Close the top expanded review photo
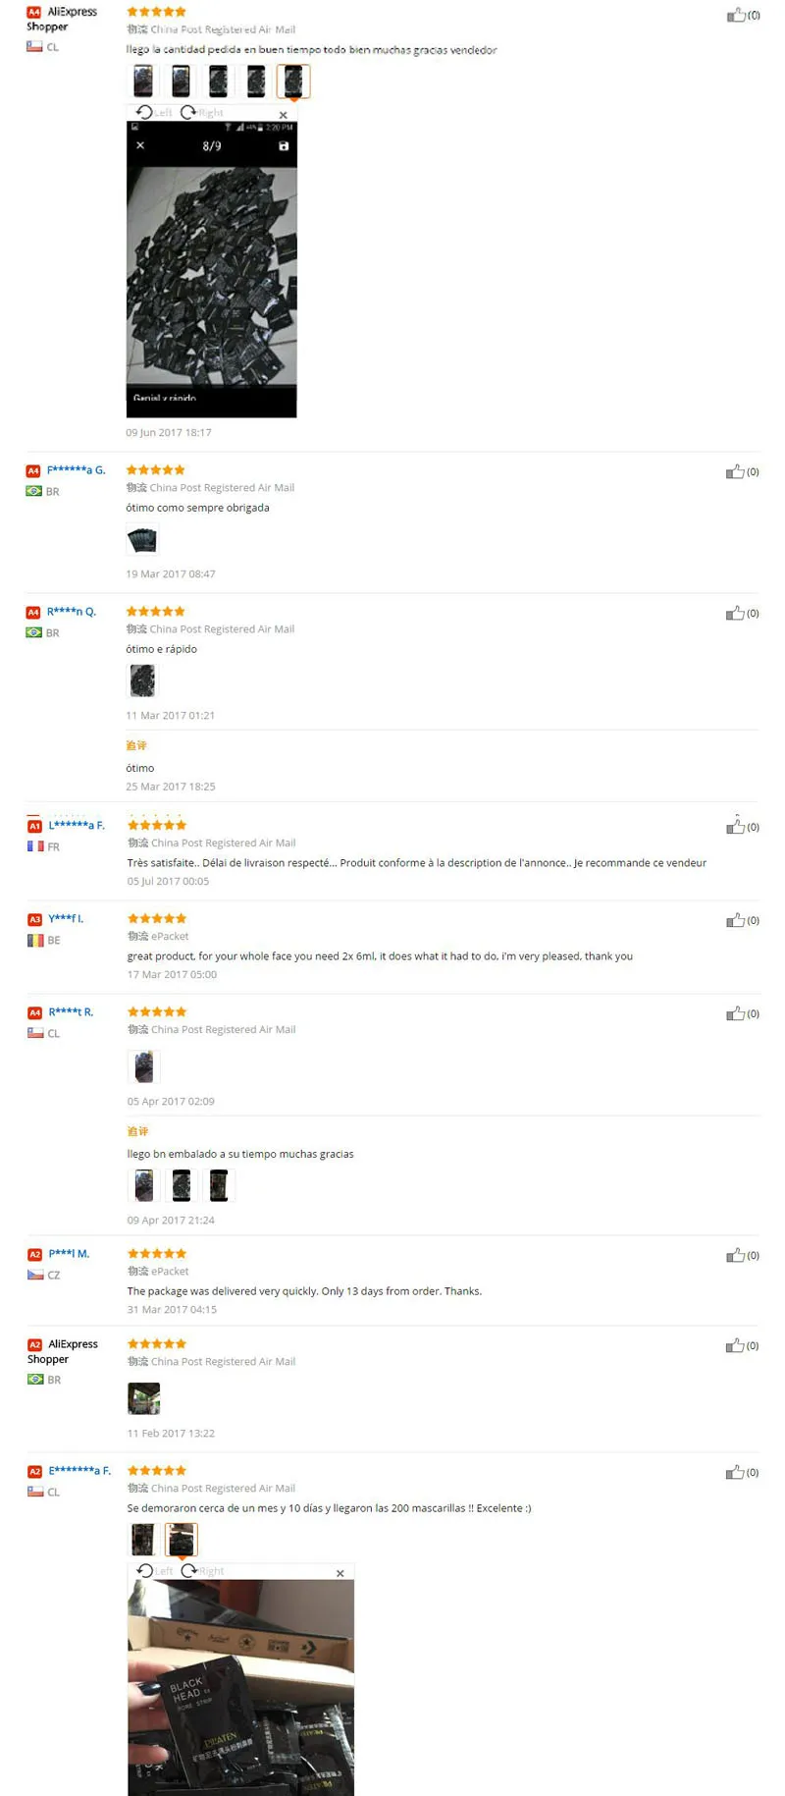This screenshot has width=785, height=1796. [284, 115]
